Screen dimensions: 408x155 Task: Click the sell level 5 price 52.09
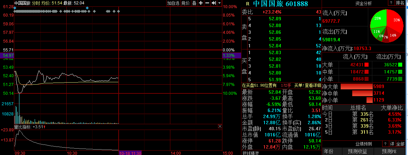[x=275, y=19]
